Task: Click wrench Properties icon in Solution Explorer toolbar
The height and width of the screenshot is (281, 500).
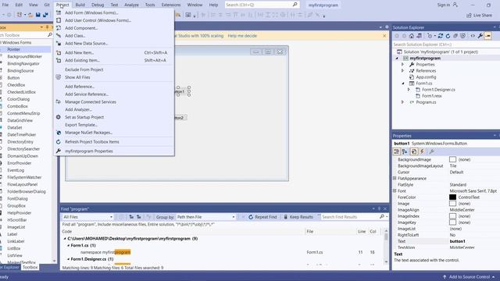Action: click(480, 36)
